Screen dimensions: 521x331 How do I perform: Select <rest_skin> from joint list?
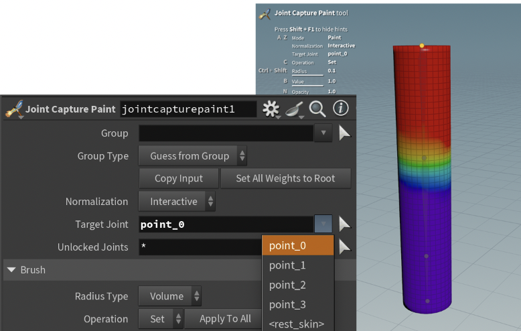pyautogui.click(x=298, y=324)
